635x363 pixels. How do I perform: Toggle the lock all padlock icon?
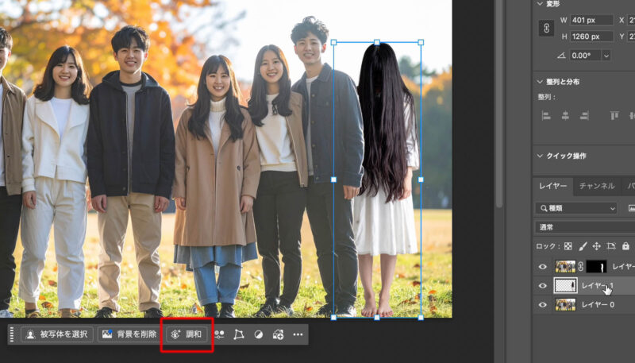coord(625,246)
